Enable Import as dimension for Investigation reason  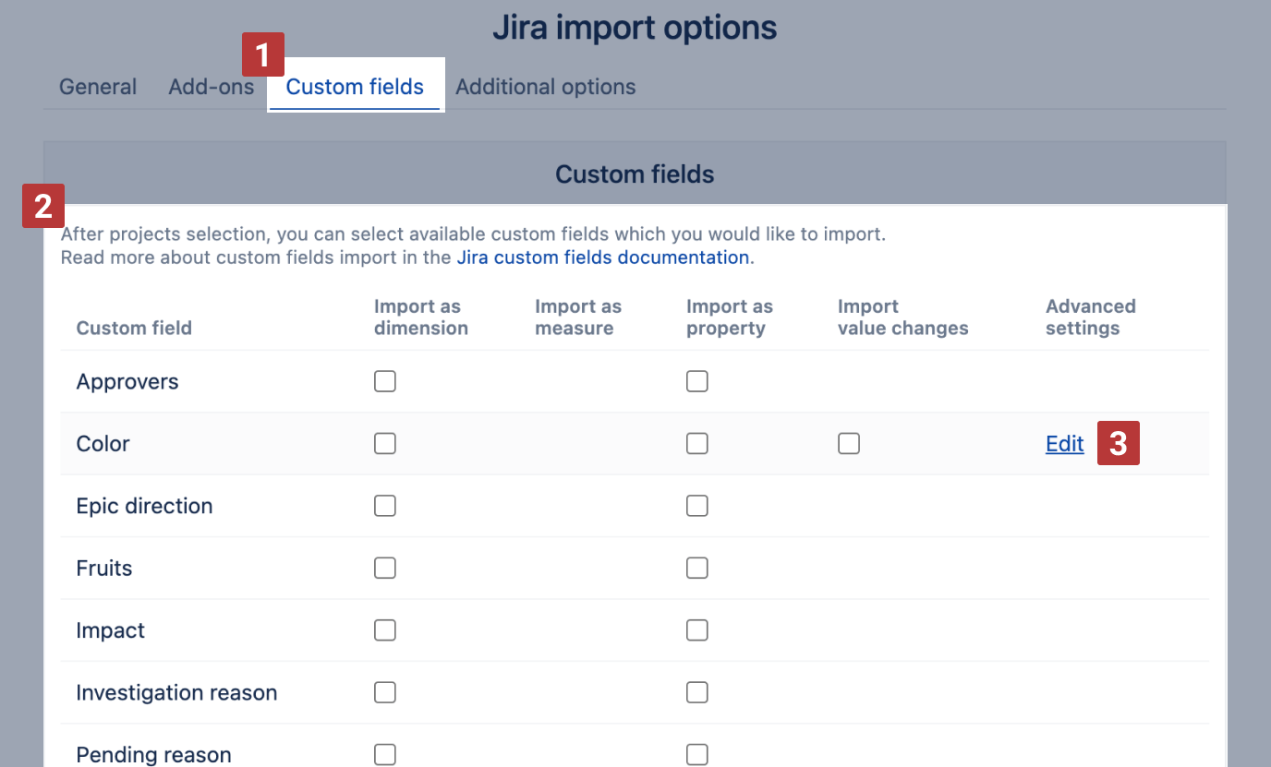[x=385, y=692]
